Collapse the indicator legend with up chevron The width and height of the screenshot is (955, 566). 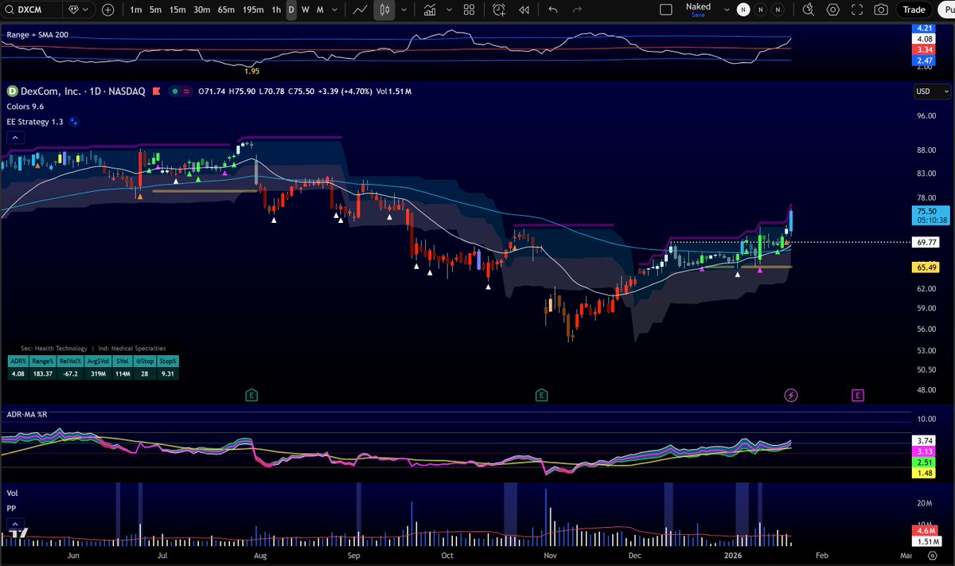14,138
